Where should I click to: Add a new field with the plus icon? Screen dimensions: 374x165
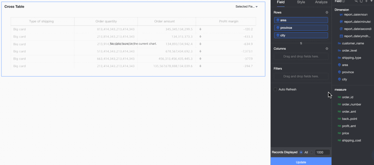(x=366, y=1)
